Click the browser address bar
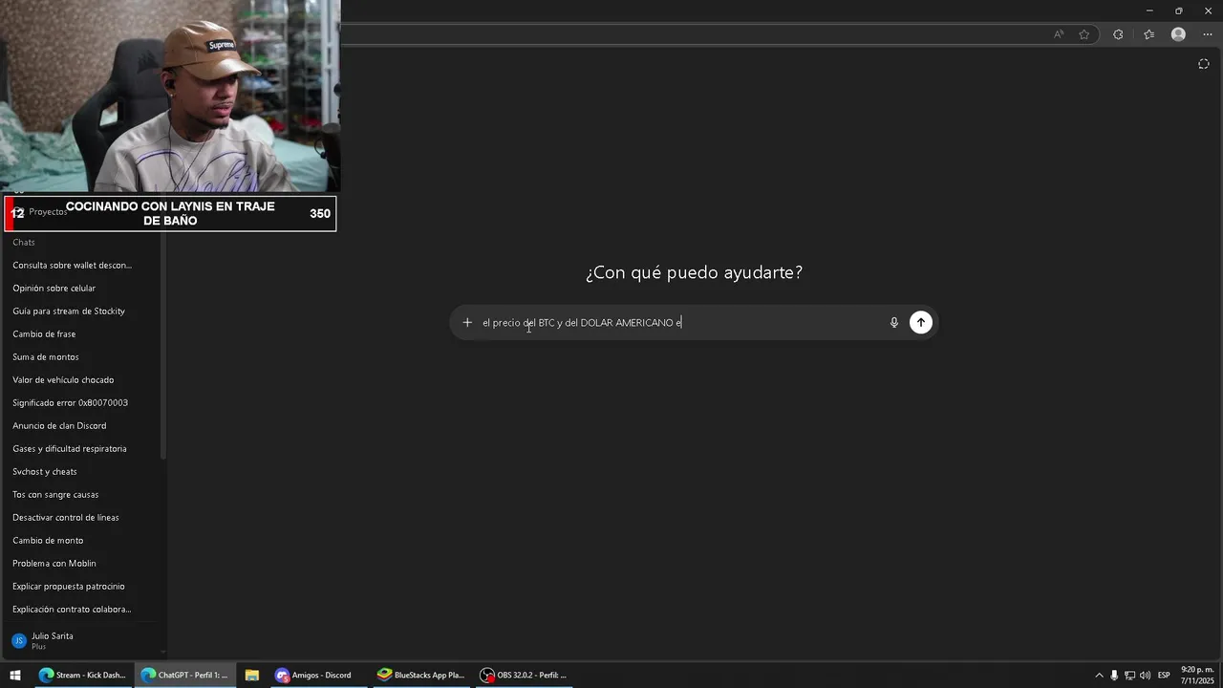Viewport: 1223px width, 688px height. coord(692,34)
